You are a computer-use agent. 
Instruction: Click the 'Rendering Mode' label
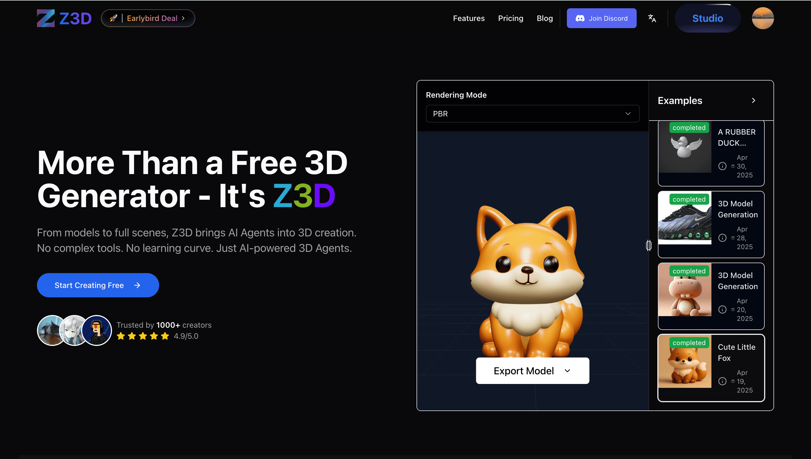[x=456, y=95]
